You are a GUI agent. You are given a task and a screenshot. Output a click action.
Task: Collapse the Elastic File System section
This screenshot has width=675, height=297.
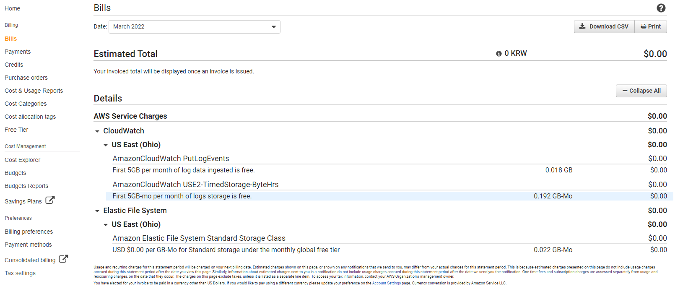(97, 211)
